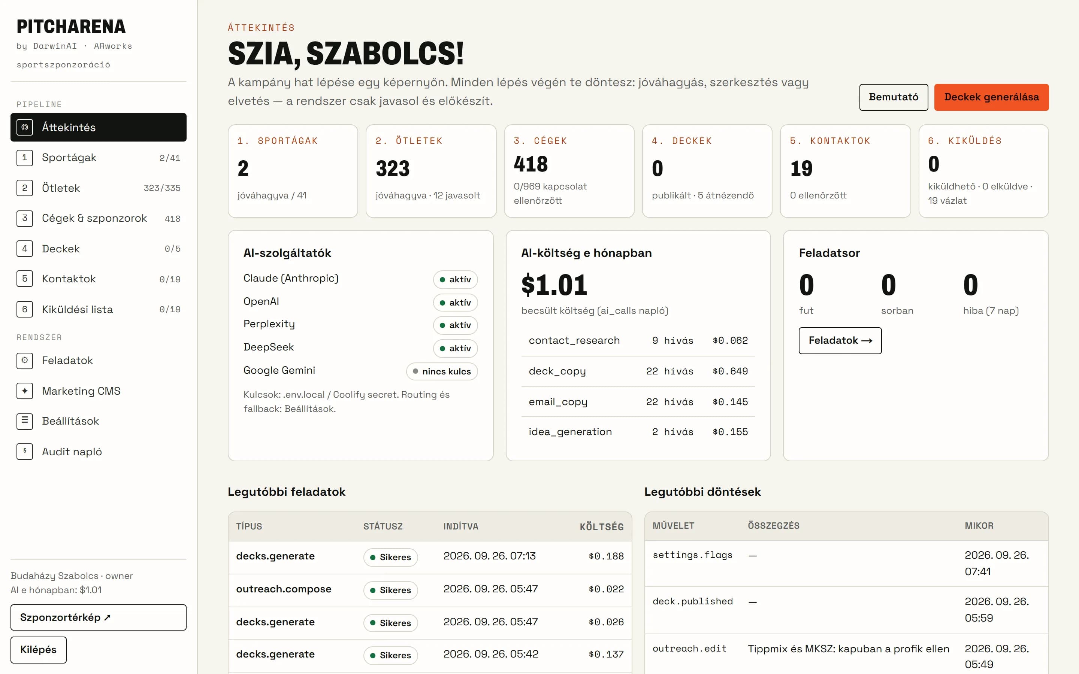Image resolution: width=1079 pixels, height=674 pixels.
Task: Click the deck_copy cost row
Action: coord(638,371)
